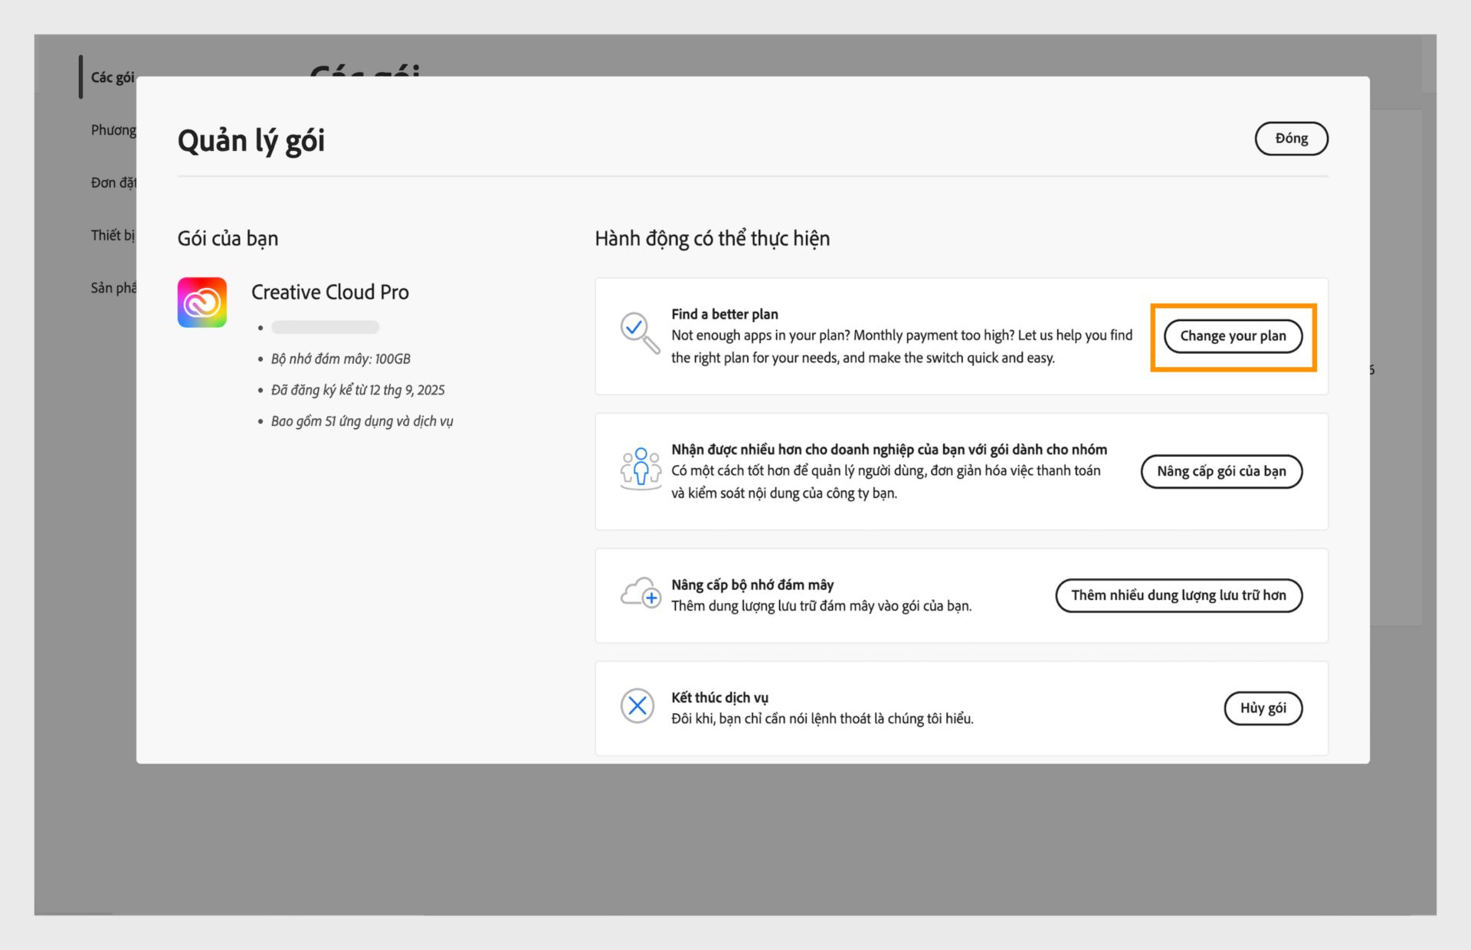This screenshot has height=950, width=1471.
Task: Click Nâng cấp bộ nhớ đám mây heading
Action: (x=752, y=585)
